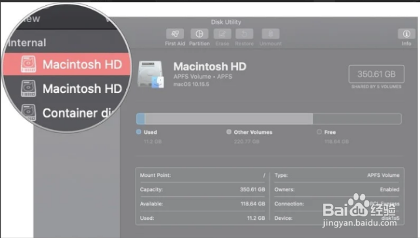
Task: Click the Used 11.2 GB table value
Action: [256, 218]
